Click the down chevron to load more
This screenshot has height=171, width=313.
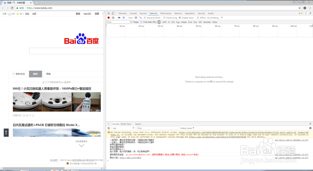tap(81, 146)
